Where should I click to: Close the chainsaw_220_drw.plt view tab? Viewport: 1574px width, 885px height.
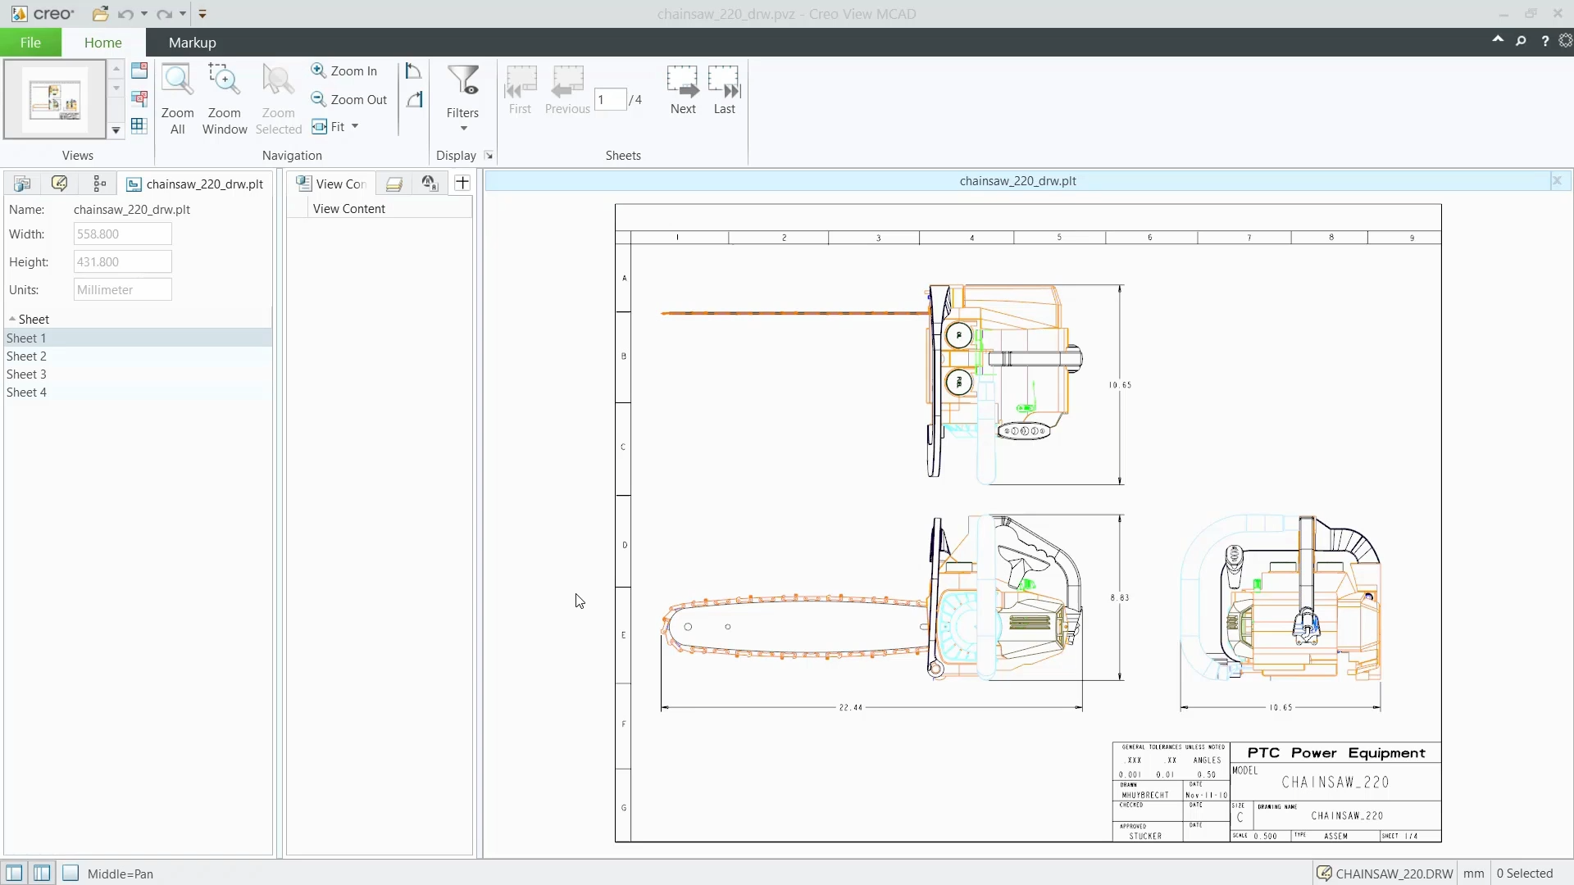tap(1557, 181)
